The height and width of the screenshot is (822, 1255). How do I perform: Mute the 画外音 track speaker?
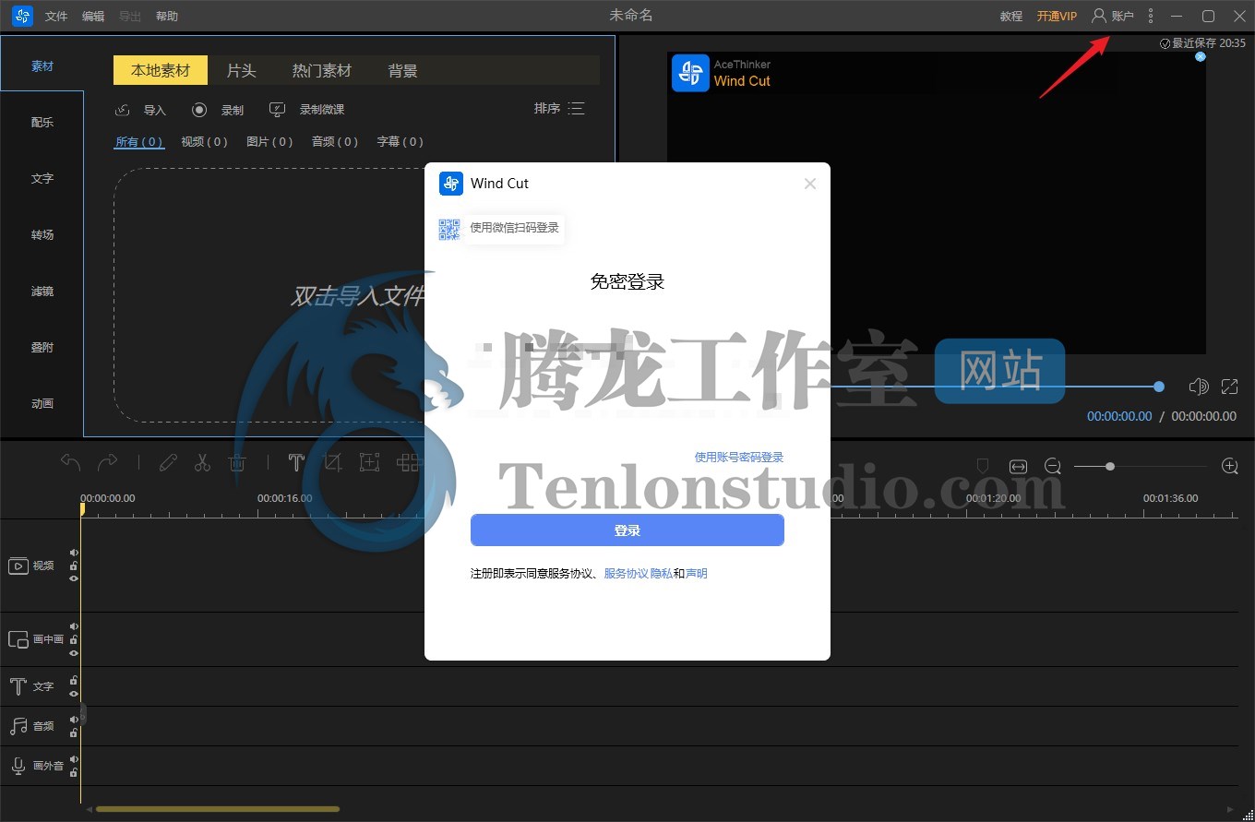coord(74,759)
